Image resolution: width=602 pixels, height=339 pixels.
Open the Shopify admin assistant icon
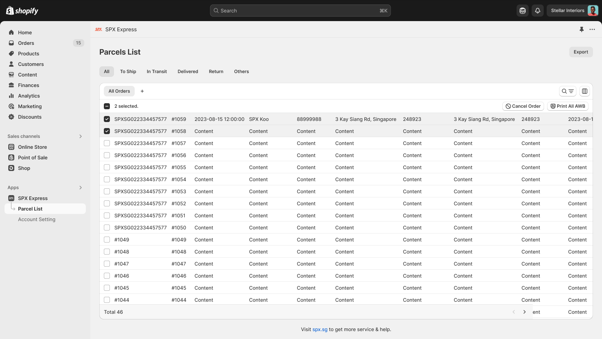point(522,10)
